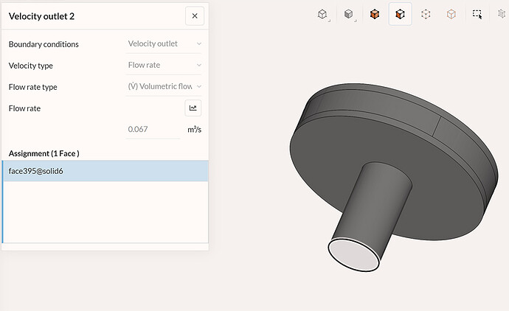Viewport: 509px width, 311px height.
Task: Activate the select edges dotted cube icon
Action: click(x=426, y=14)
